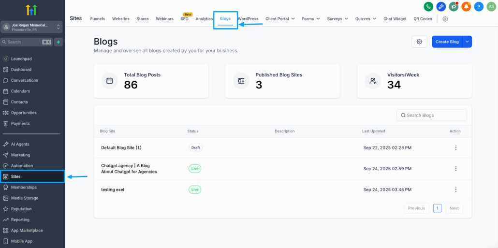Expand the Client Portal dropdown
The image size is (498, 248).
point(280,19)
